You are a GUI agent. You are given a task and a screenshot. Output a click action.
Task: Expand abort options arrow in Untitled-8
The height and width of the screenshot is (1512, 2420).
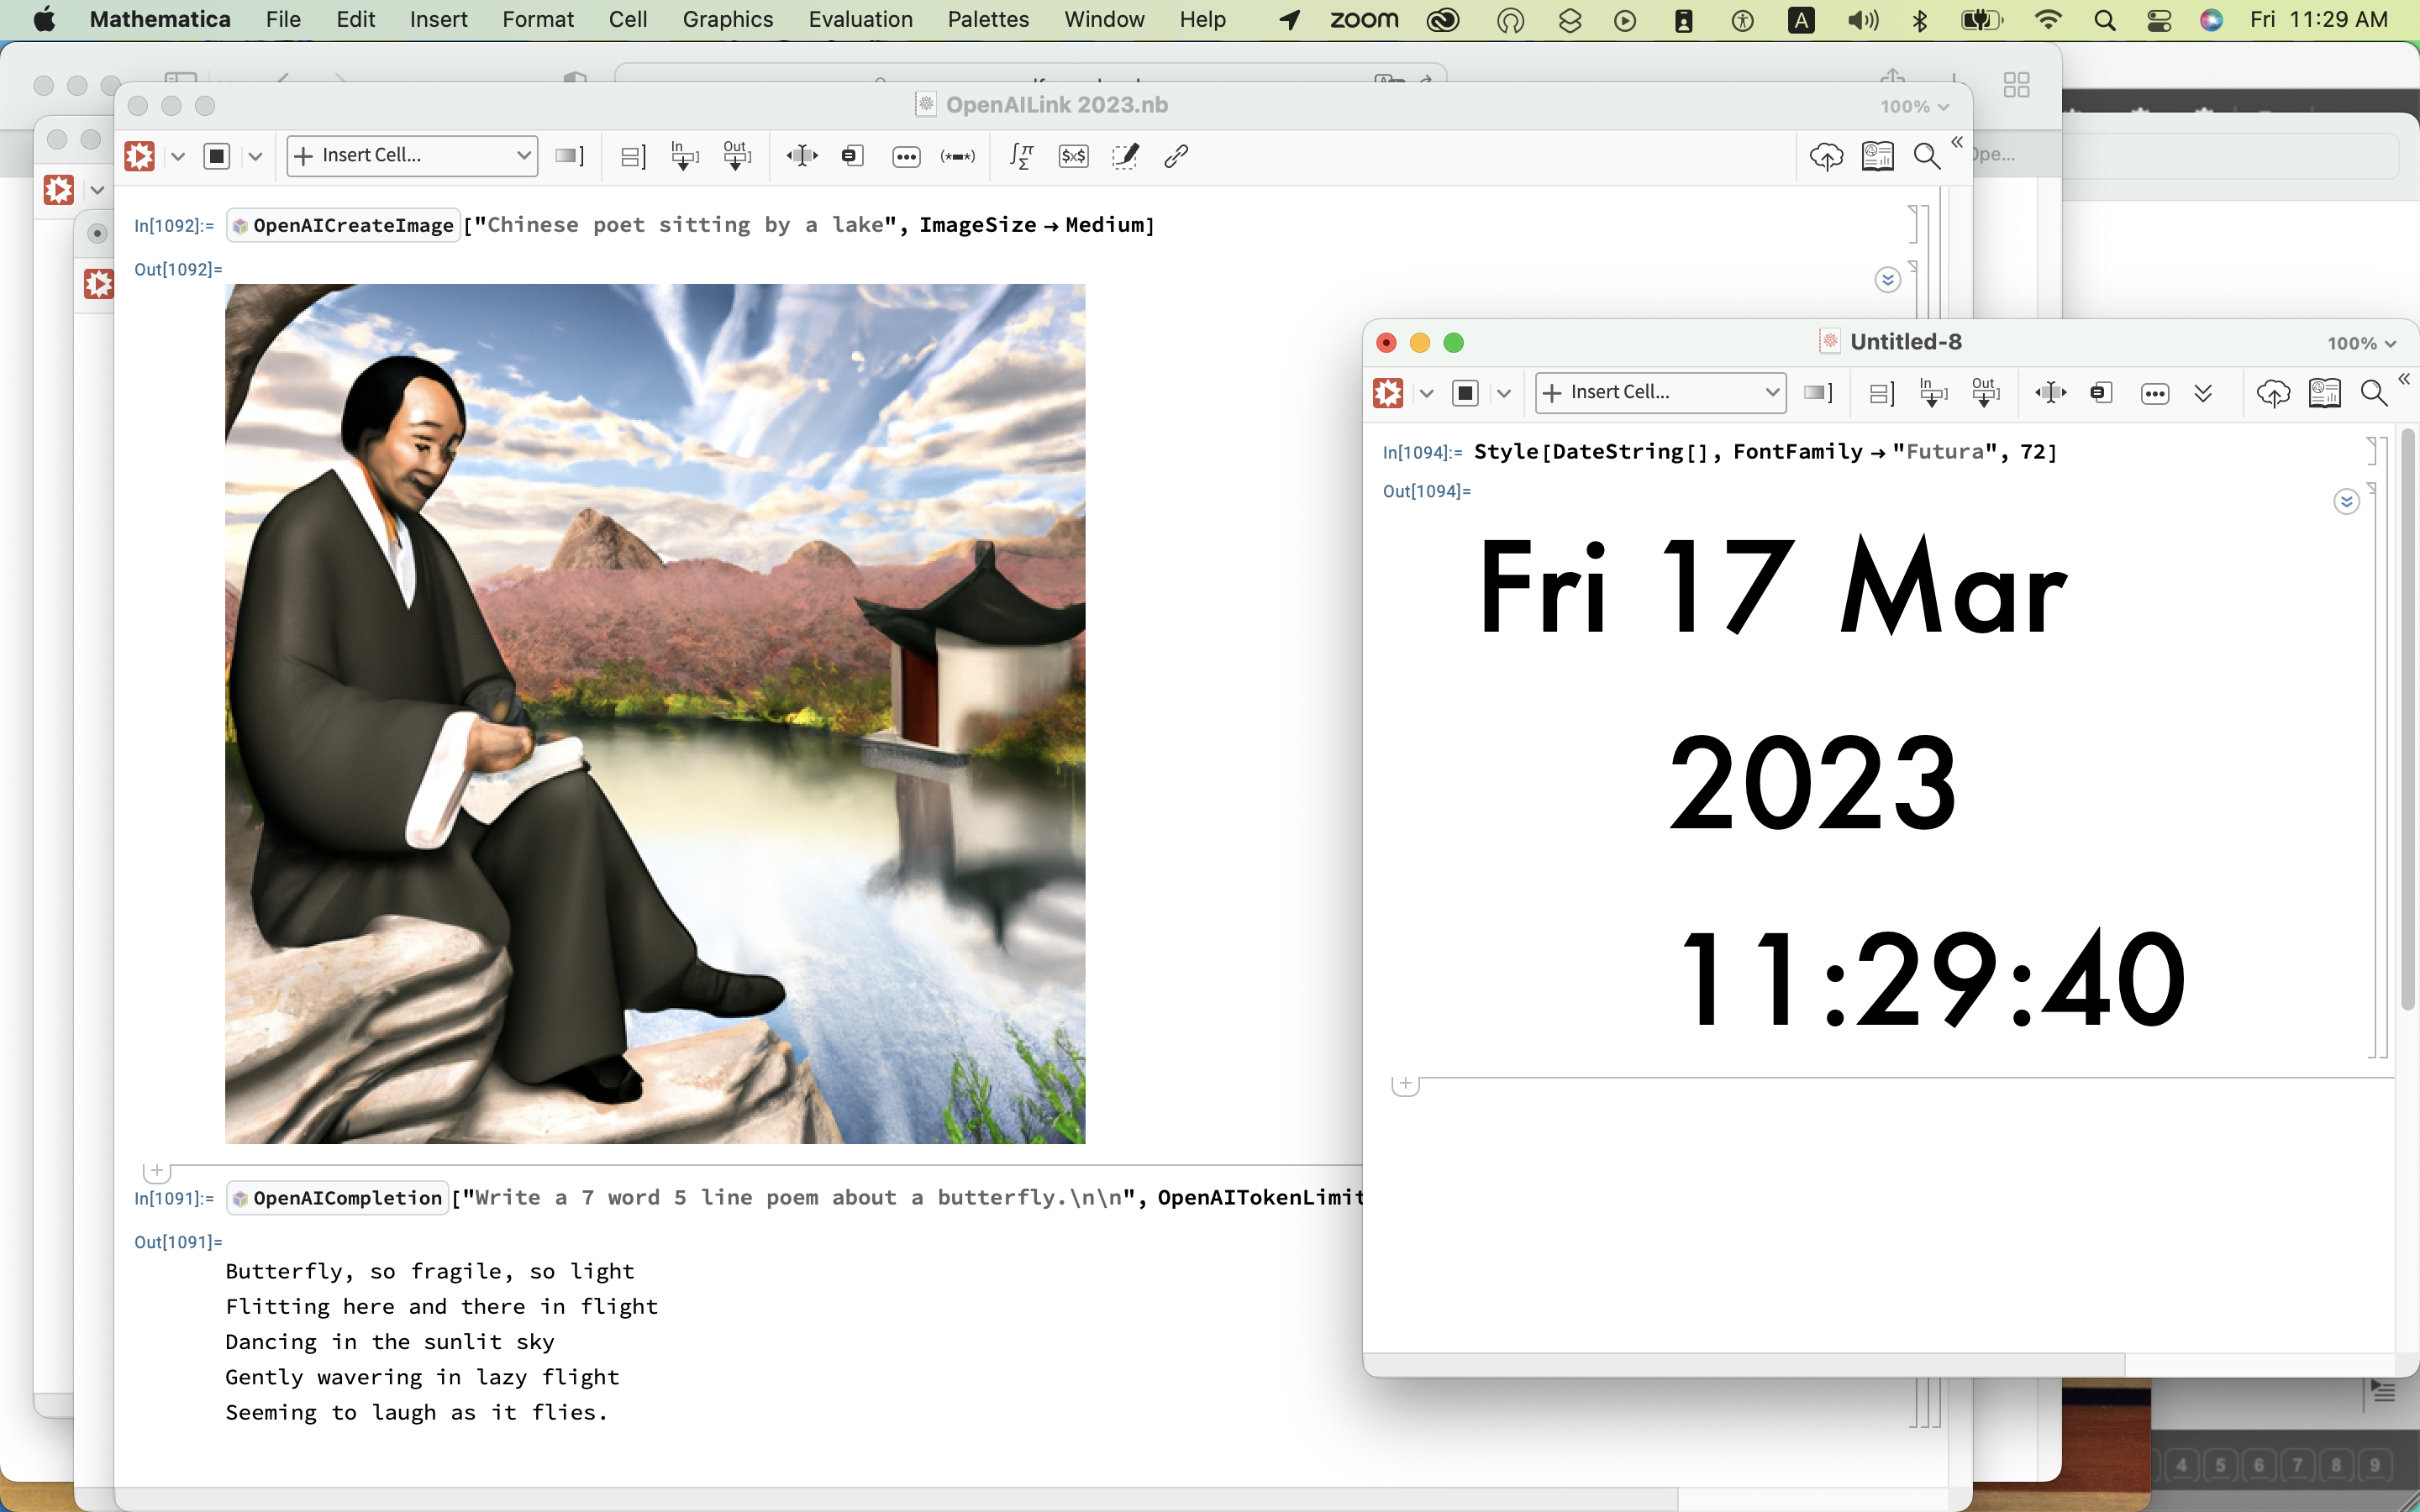1503,394
